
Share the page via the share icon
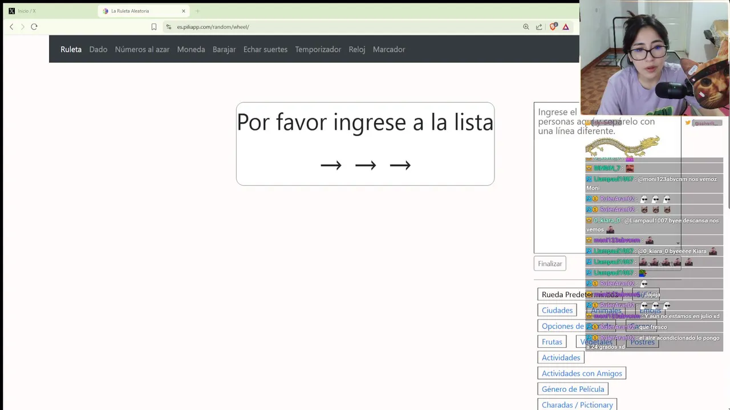539,27
